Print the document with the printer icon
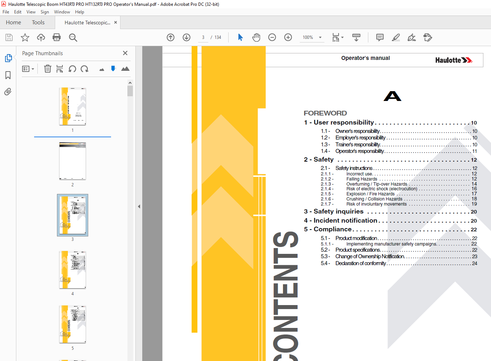 (57, 37)
